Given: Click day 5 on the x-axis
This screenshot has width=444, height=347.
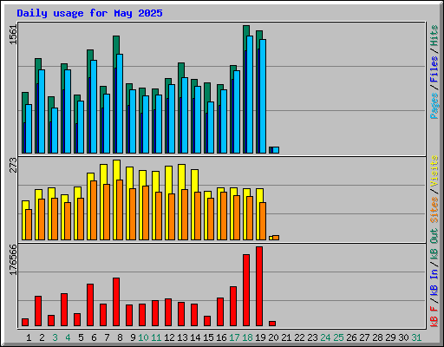Looking at the screenshot, I should (x=81, y=337).
